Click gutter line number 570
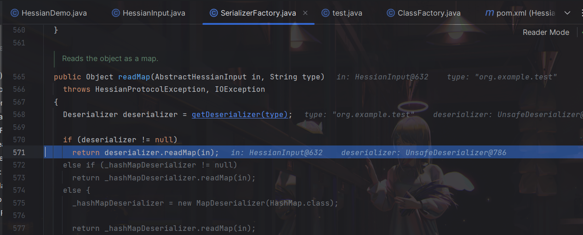Screen dimensions: 583x235 [19, 140]
